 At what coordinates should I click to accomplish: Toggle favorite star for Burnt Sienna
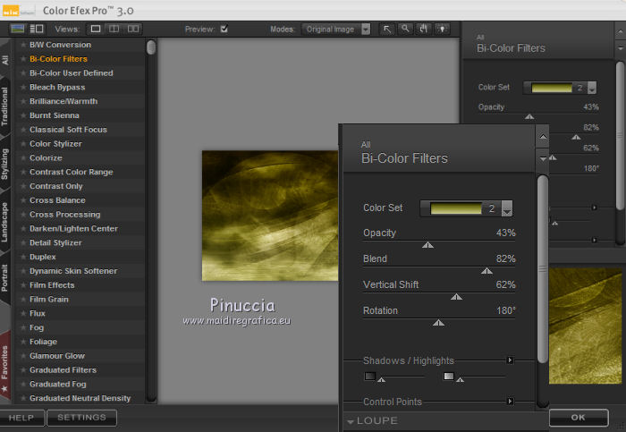click(x=23, y=115)
